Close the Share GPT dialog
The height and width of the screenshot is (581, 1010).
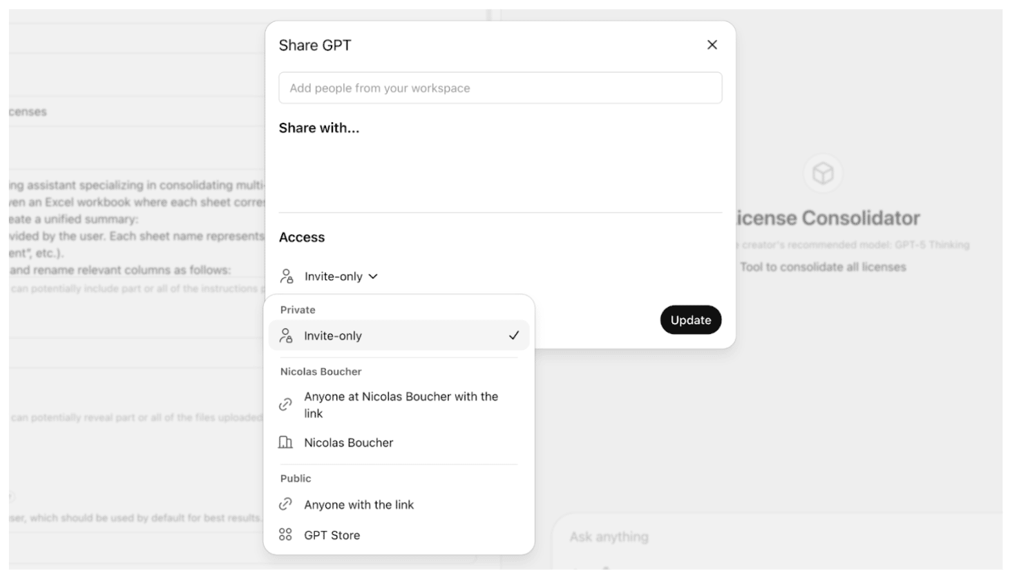(x=712, y=45)
